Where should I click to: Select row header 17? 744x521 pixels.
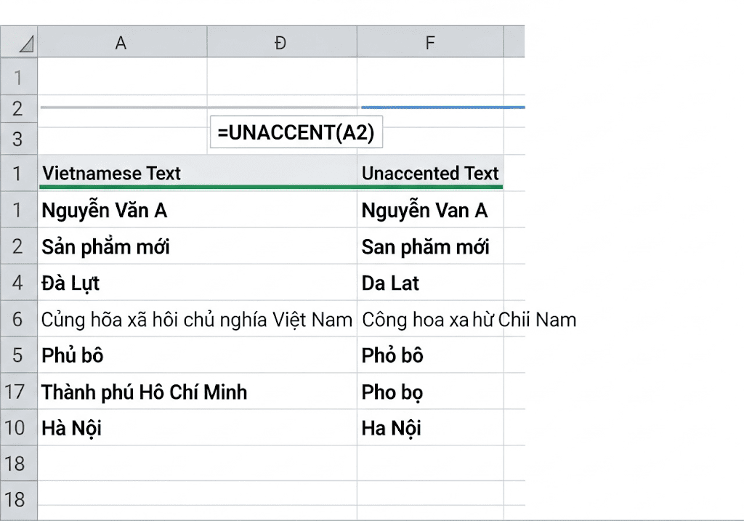[x=16, y=392]
